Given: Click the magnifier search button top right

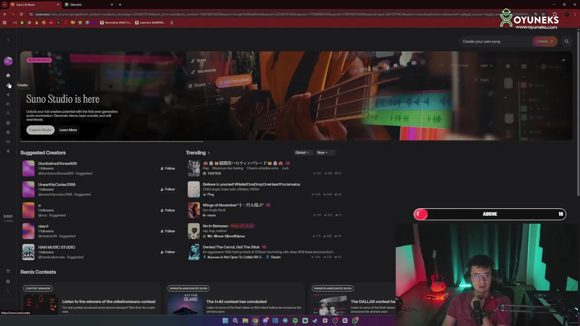Looking at the screenshot, I should tap(566, 41).
